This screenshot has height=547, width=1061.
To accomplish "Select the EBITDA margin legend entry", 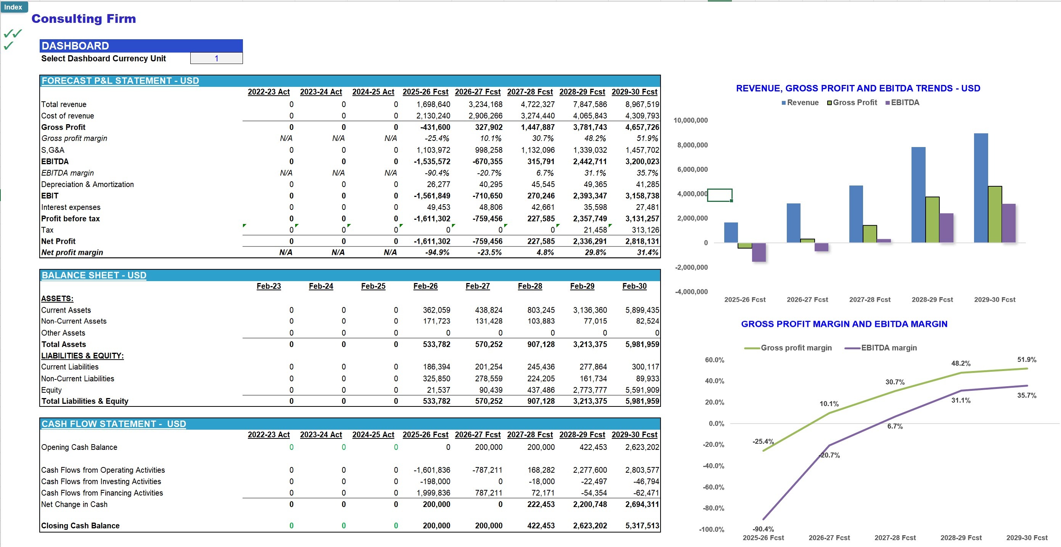I will click(x=881, y=348).
